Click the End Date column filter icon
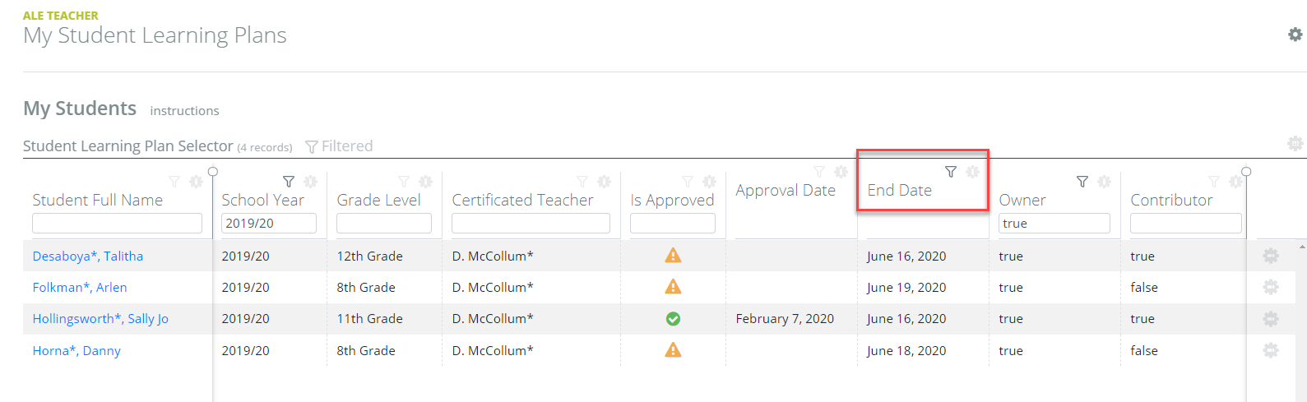 click(951, 172)
